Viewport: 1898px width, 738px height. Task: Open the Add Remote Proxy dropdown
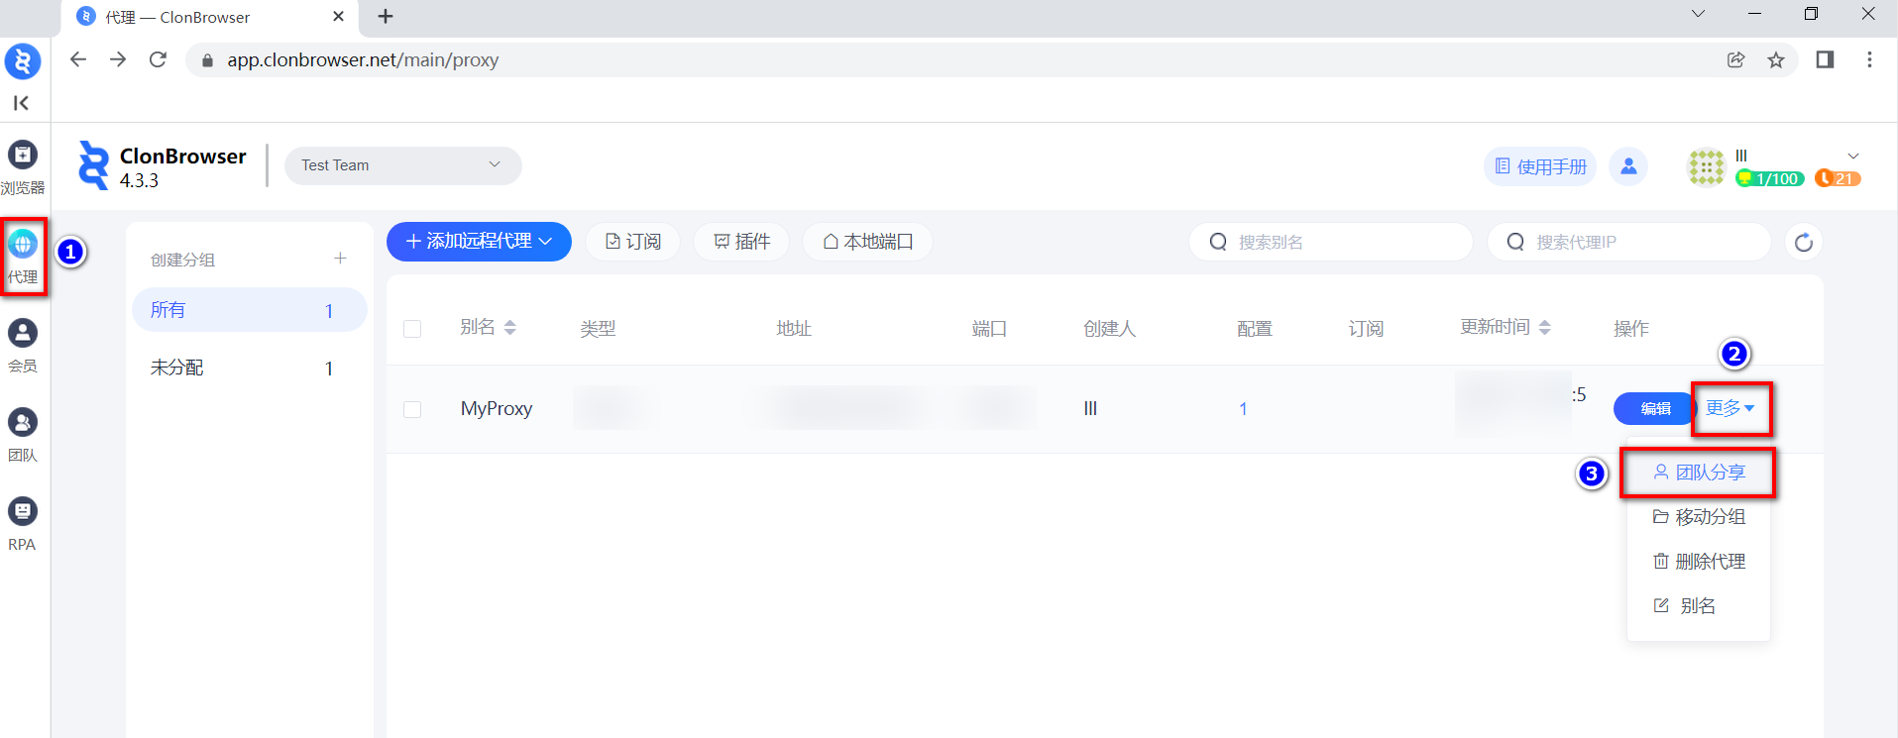pyautogui.click(x=479, y=242)
